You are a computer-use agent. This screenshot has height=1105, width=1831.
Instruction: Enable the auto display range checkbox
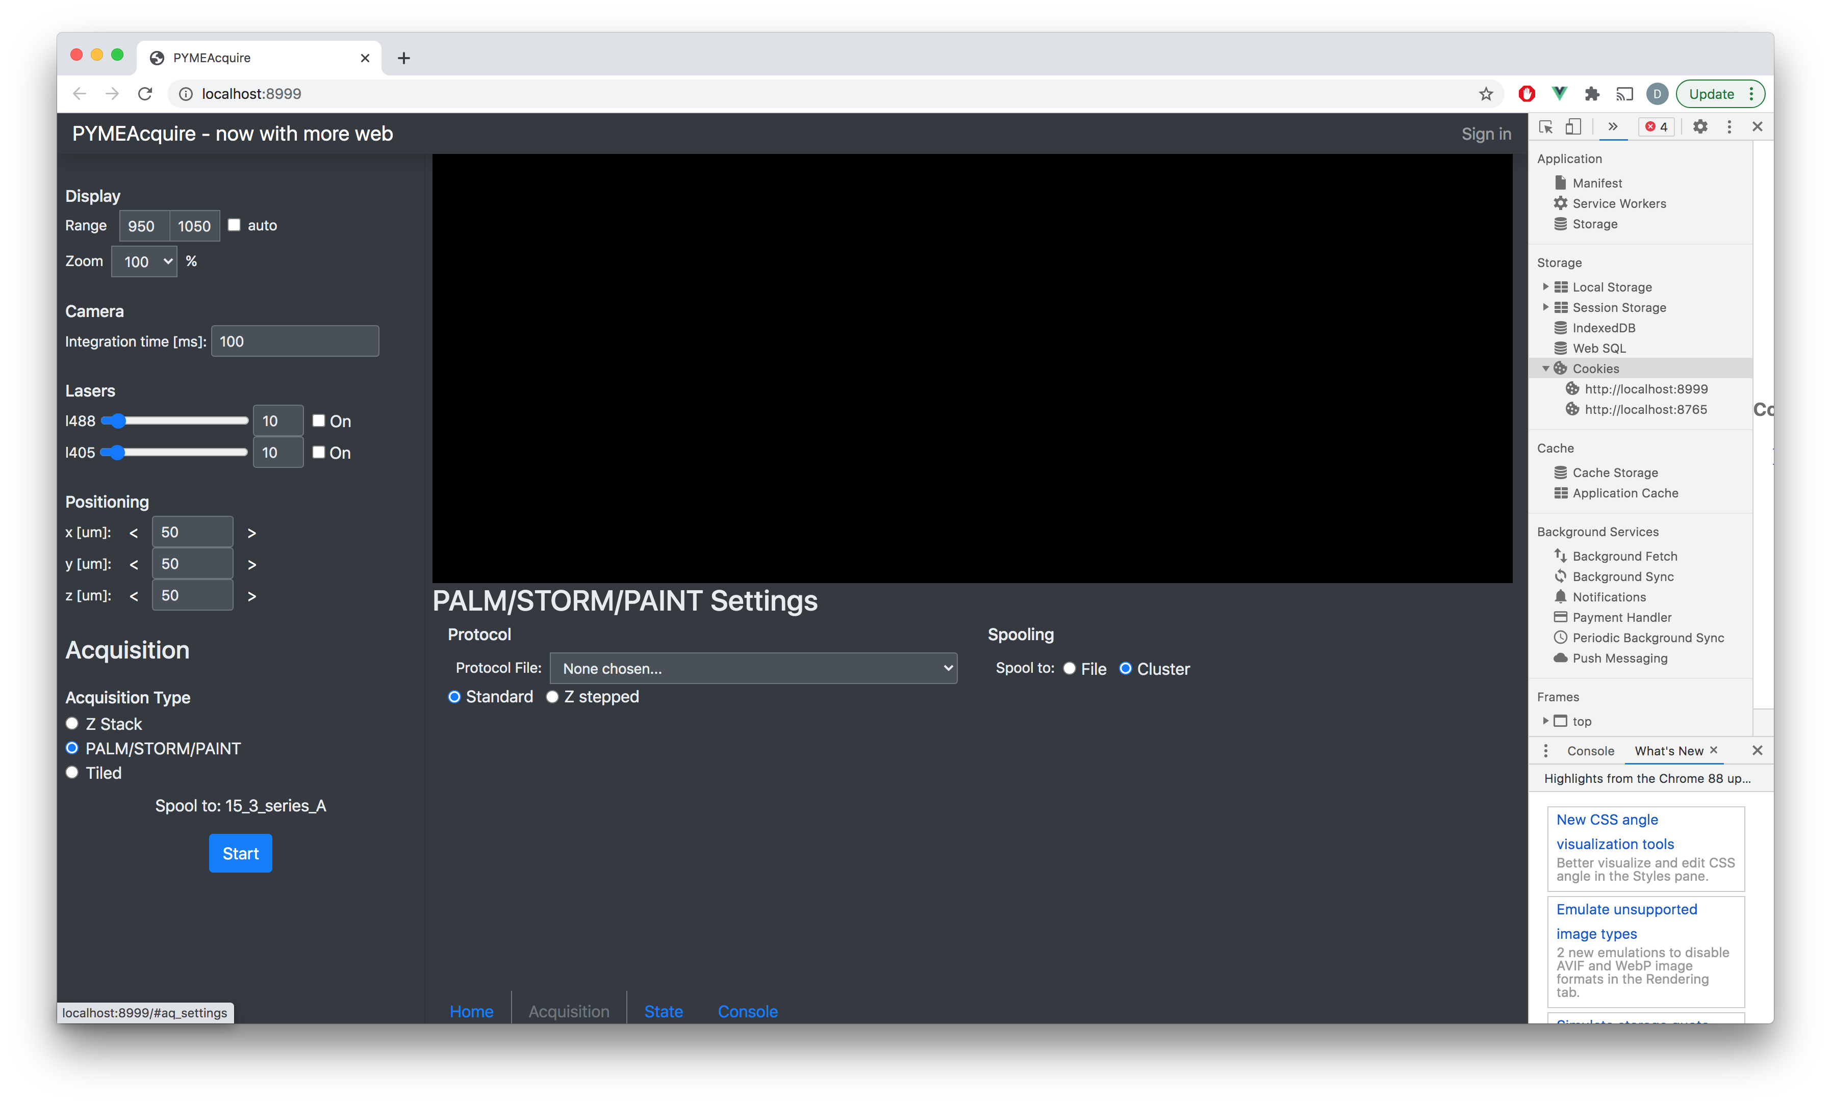pyautogui.click(x=233, y=224)
